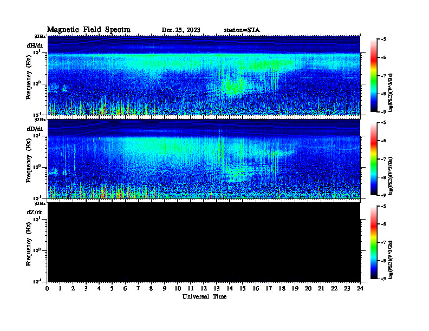The height and width of the screenshot is (331, 429).
Task: Click hour "17" on the time axis
Action: 269,288
